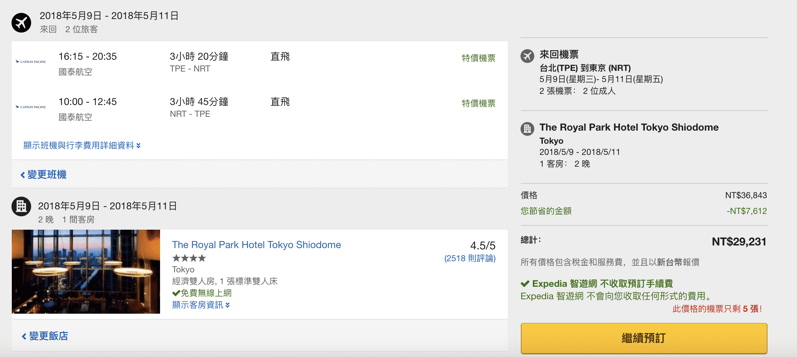The width and height of the screenshot is (797, 357).
Task: Click Cathay Pacific logo on 10:00 flight
Action: pyautogui.click(x=31, y=107)
